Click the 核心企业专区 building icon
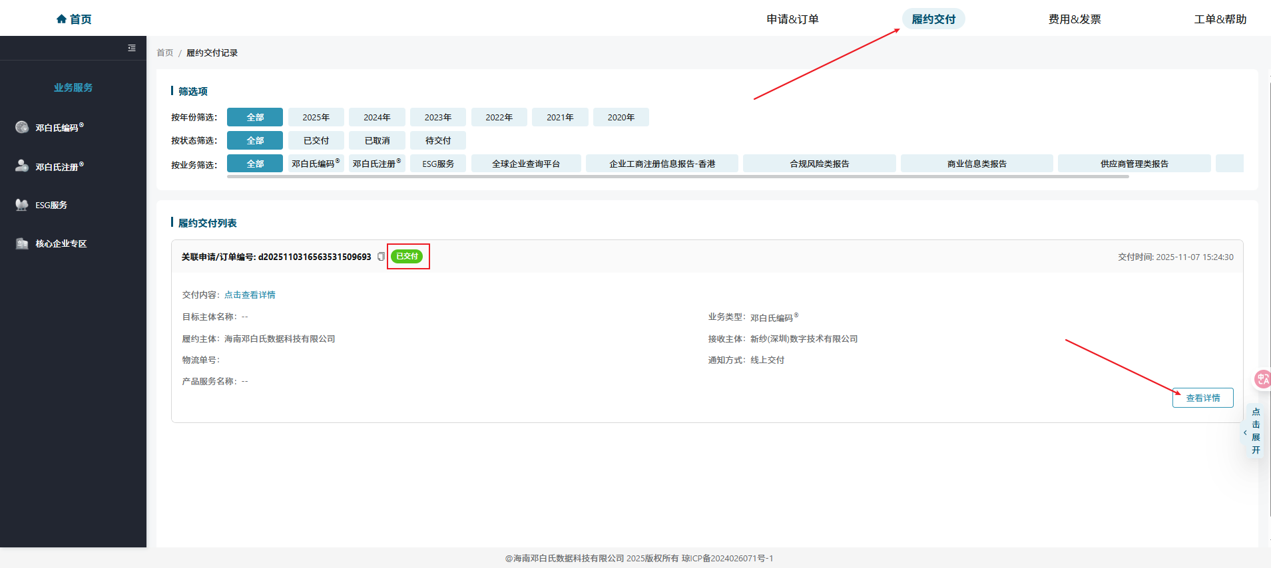This screenshot has width=1271, height=568. [22, 243]
